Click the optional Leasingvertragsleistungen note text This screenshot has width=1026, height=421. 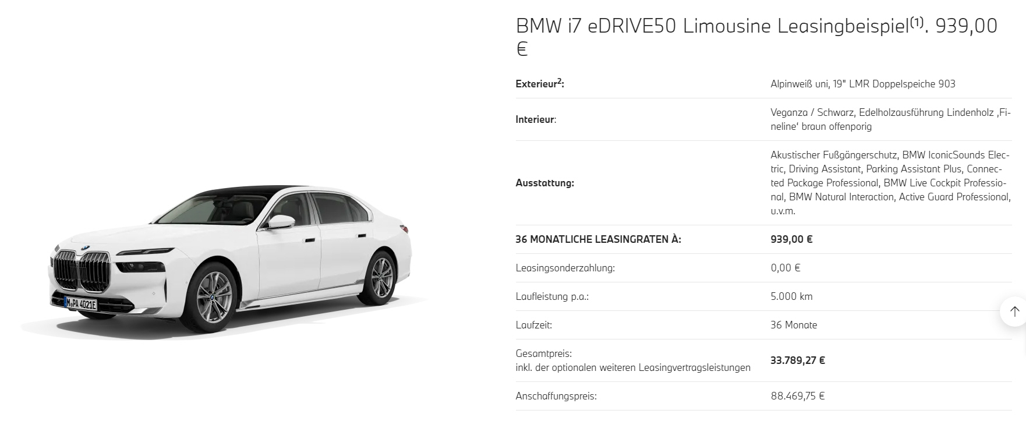coord(633,367)
